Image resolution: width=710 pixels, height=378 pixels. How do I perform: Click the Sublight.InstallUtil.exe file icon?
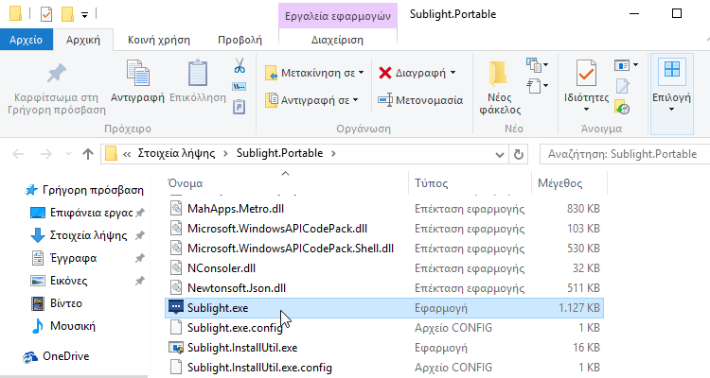[x=176, y=347]
